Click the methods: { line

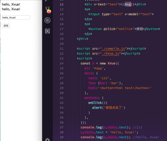pos(94,98)
